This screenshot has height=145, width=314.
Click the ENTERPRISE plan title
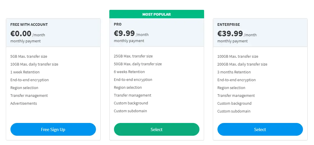coord(229,25)
